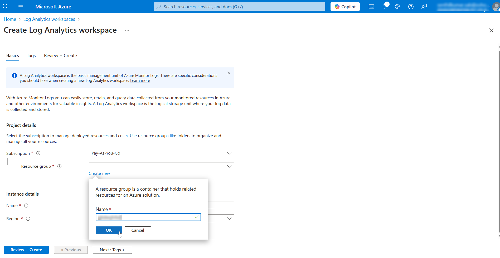Screen dimensions: 500x258
Task: Launch Copilot from the top bar
Action: tap(345, 6)
